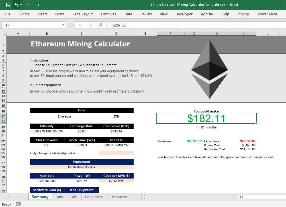Image resolution: width=286 pixels, height=207 pixels.
Task: Select the PandaMiner B3 Plus equipment cell
Action: click(81, 167)
